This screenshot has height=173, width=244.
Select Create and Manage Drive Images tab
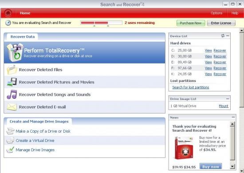(39, 122)
